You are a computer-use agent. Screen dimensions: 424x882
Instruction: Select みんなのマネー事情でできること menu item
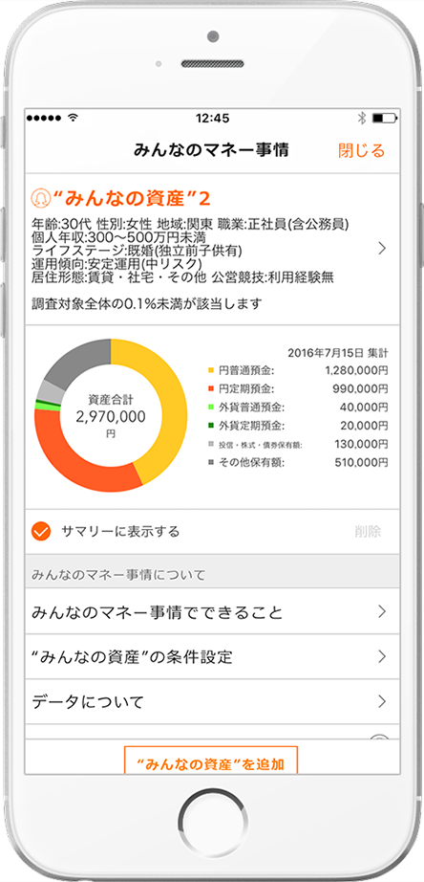pyautogui.click(x=212, y=611)
